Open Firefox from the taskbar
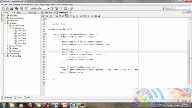This screenshot has height=108, width=192. click(30, 105)
